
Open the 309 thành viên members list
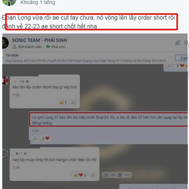[x=27, y=47]
